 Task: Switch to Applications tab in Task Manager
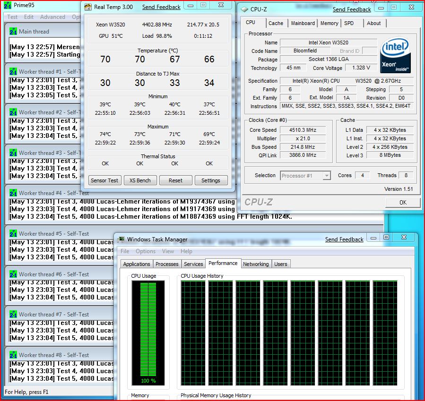point(136,264)
